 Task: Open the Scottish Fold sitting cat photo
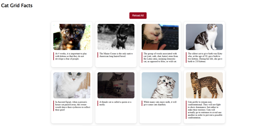[x=204, y=37]
